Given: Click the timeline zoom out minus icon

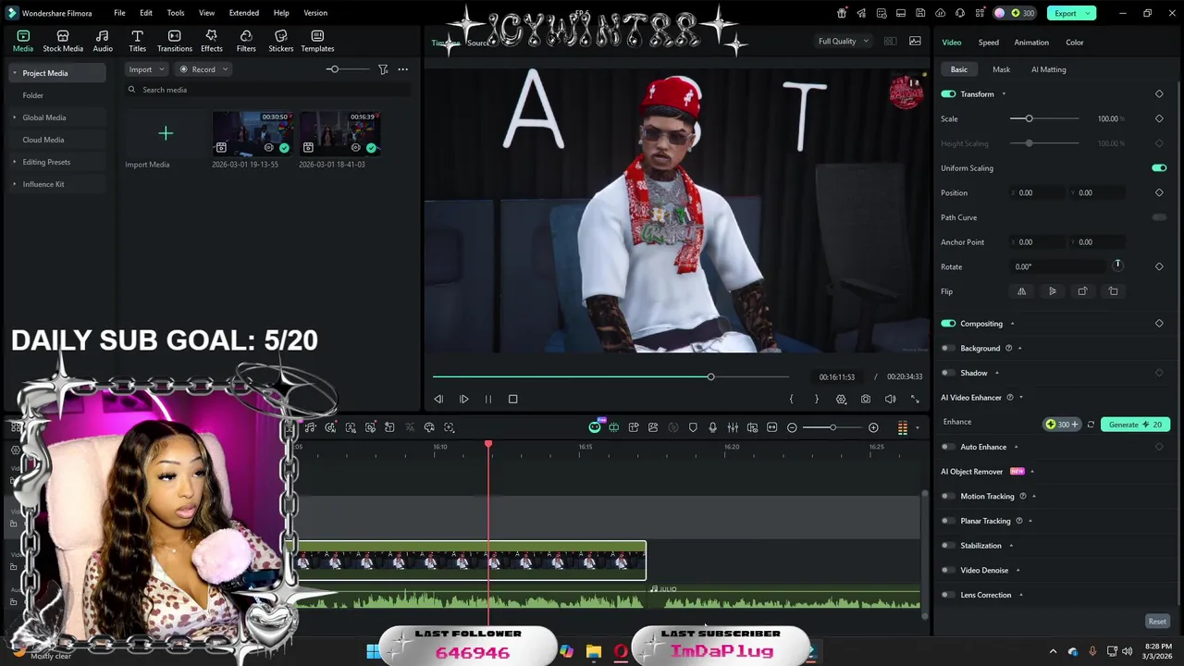Looking at the screenshot, I should (792, 427).
